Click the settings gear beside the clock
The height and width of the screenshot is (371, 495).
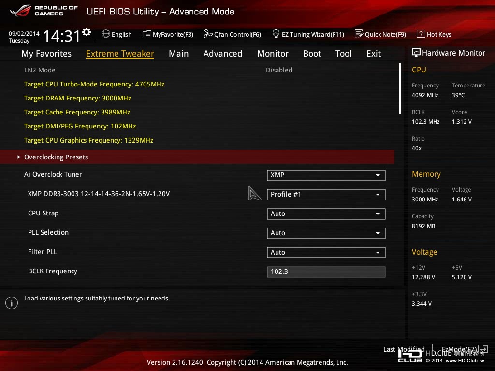click(x=87, y=32)
